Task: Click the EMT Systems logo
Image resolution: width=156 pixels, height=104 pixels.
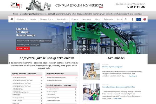Action: [x=16, y=5]
